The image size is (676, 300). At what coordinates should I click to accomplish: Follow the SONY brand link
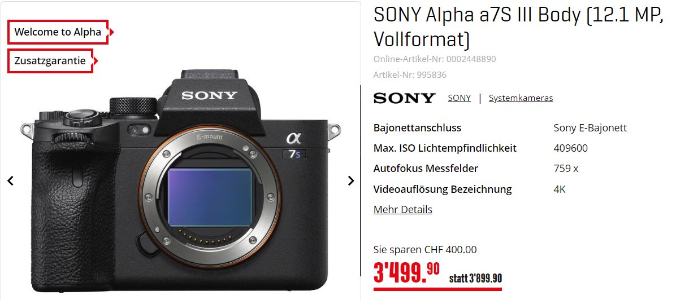(x=459, y=98)
